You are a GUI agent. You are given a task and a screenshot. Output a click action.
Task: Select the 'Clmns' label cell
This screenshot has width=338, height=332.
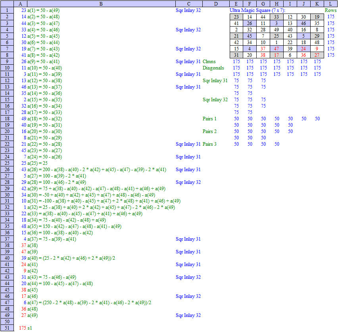coord(209,62)
